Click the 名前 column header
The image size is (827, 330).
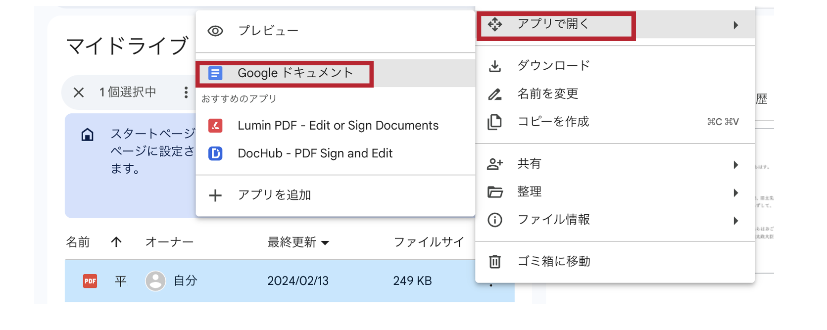(x=78, y=242)
